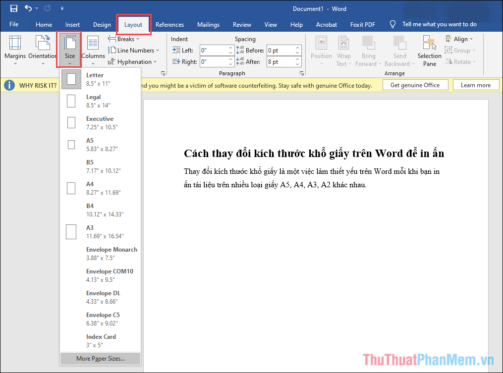Expand the Hyphenation options

click(133, 61)
